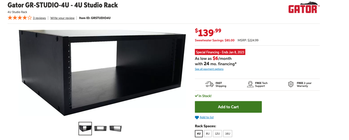This screenshot has width=349, height=140.
Task: Open the 3 reviews link
Action: coord(39,18)
